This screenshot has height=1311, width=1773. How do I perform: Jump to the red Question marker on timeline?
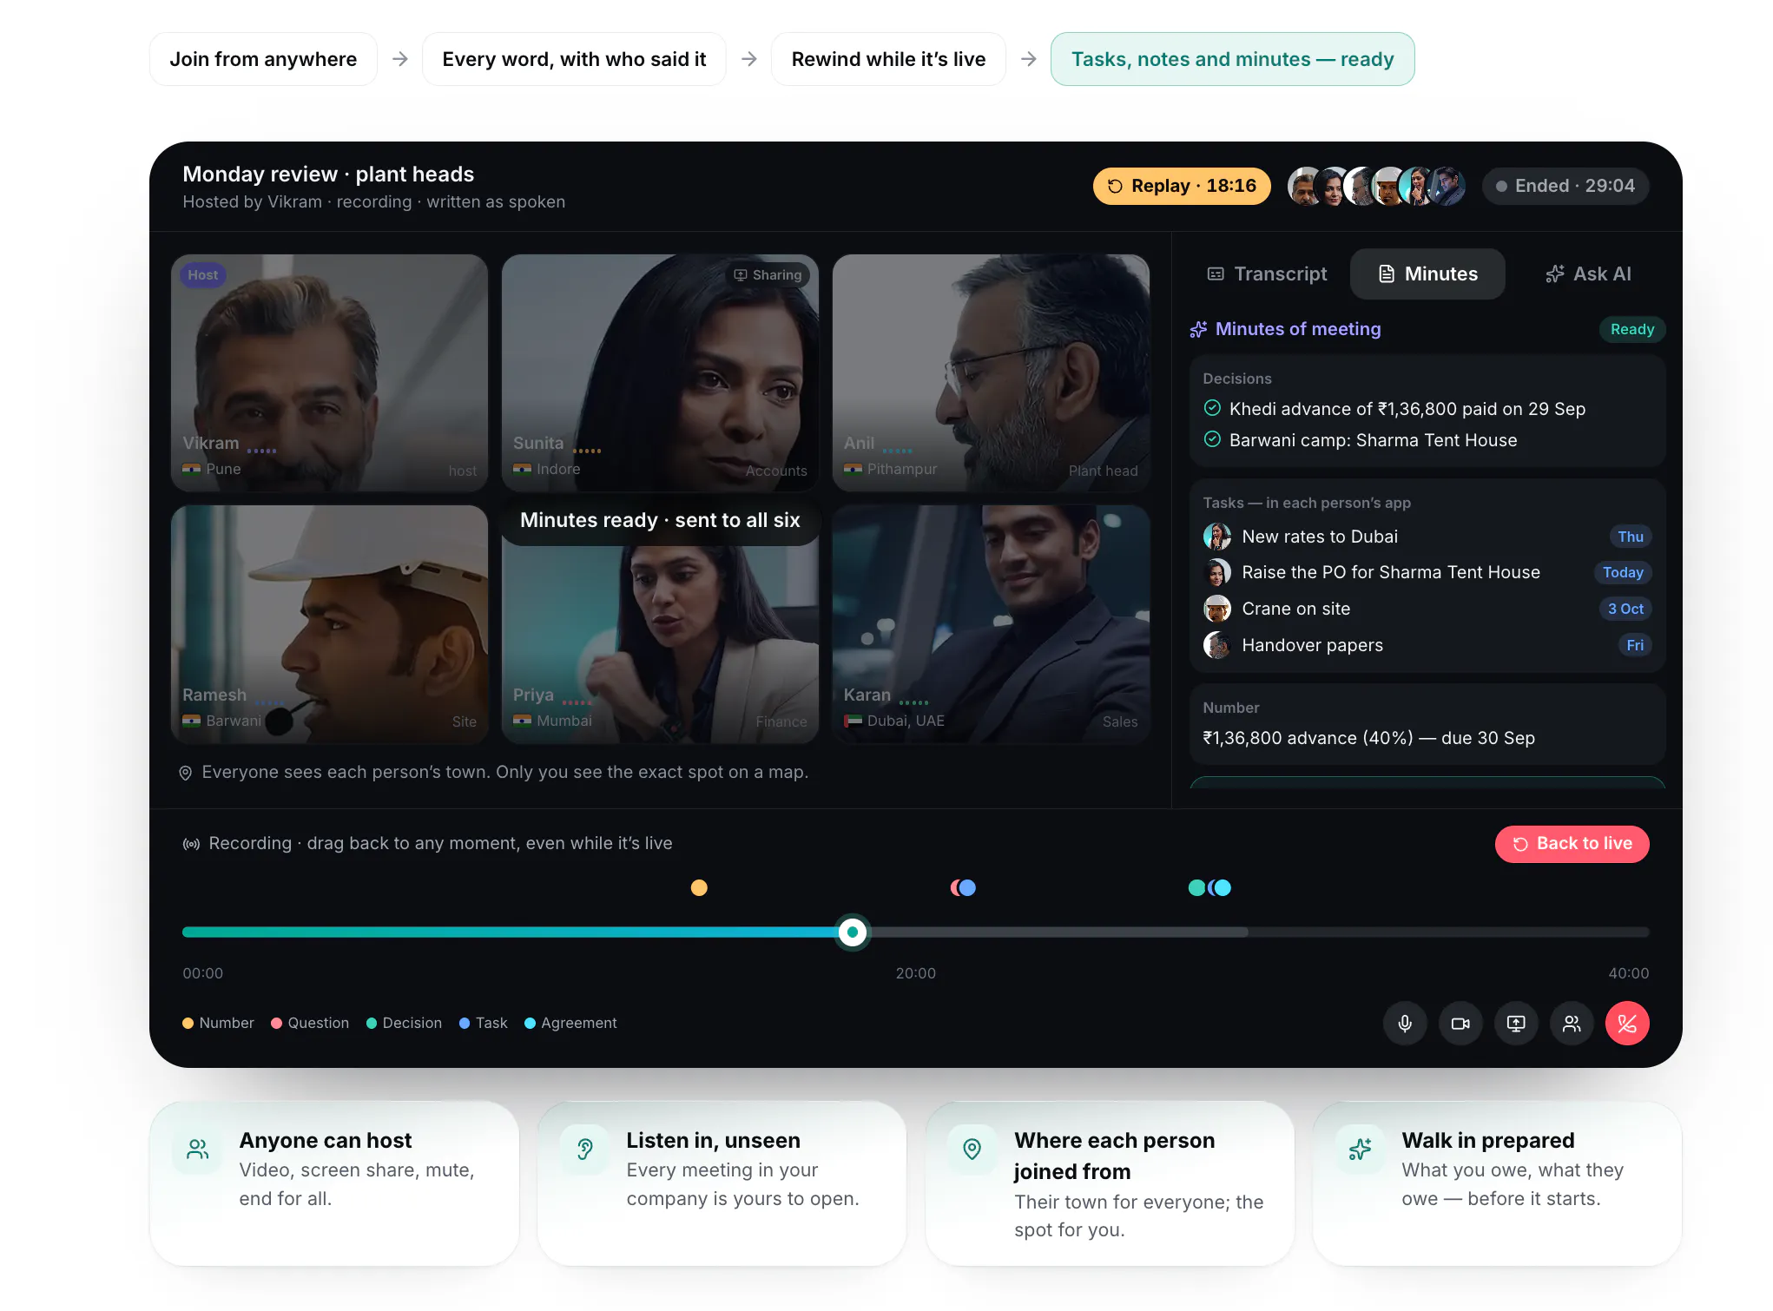click(957, 887)
